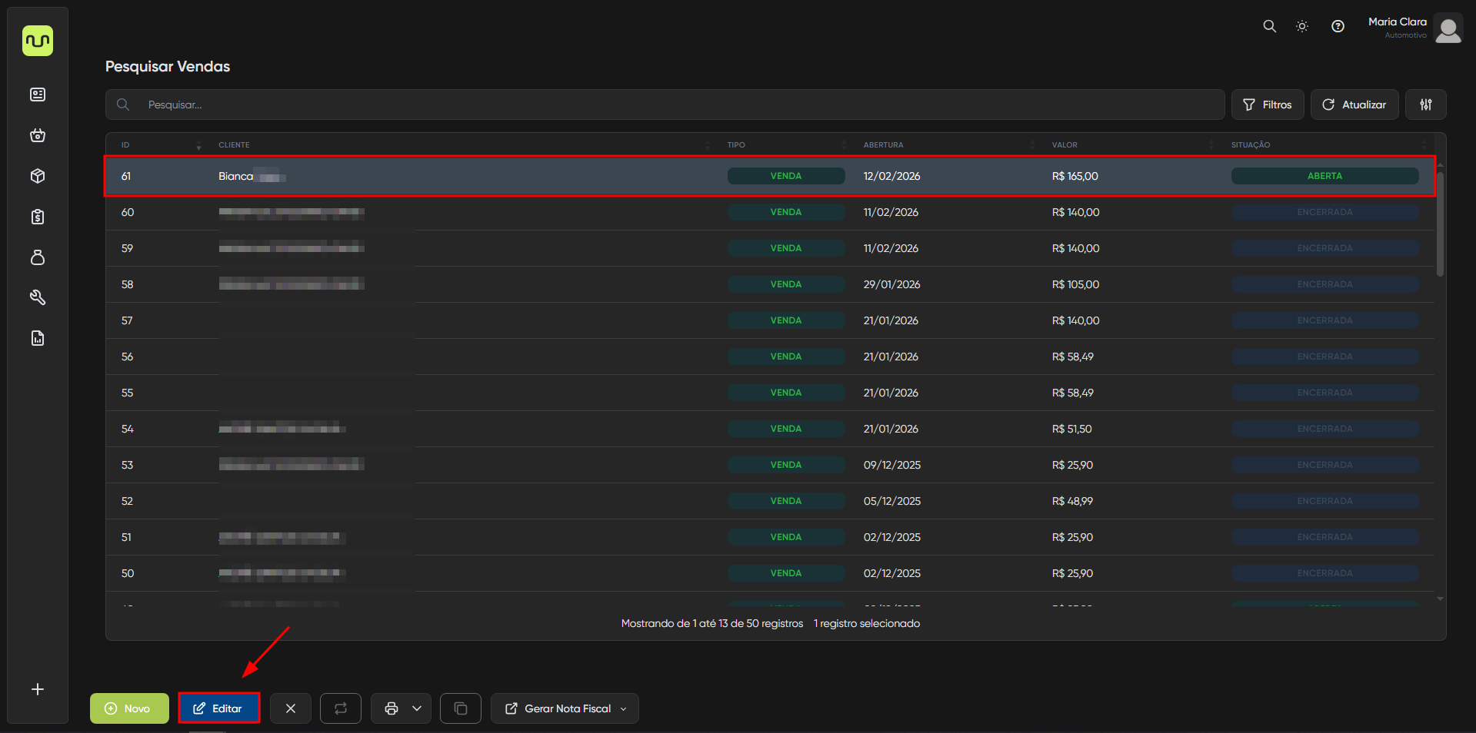Click the X cancel sale button
This screenshot has width=1476, height=733.
(x=291, y=708)
